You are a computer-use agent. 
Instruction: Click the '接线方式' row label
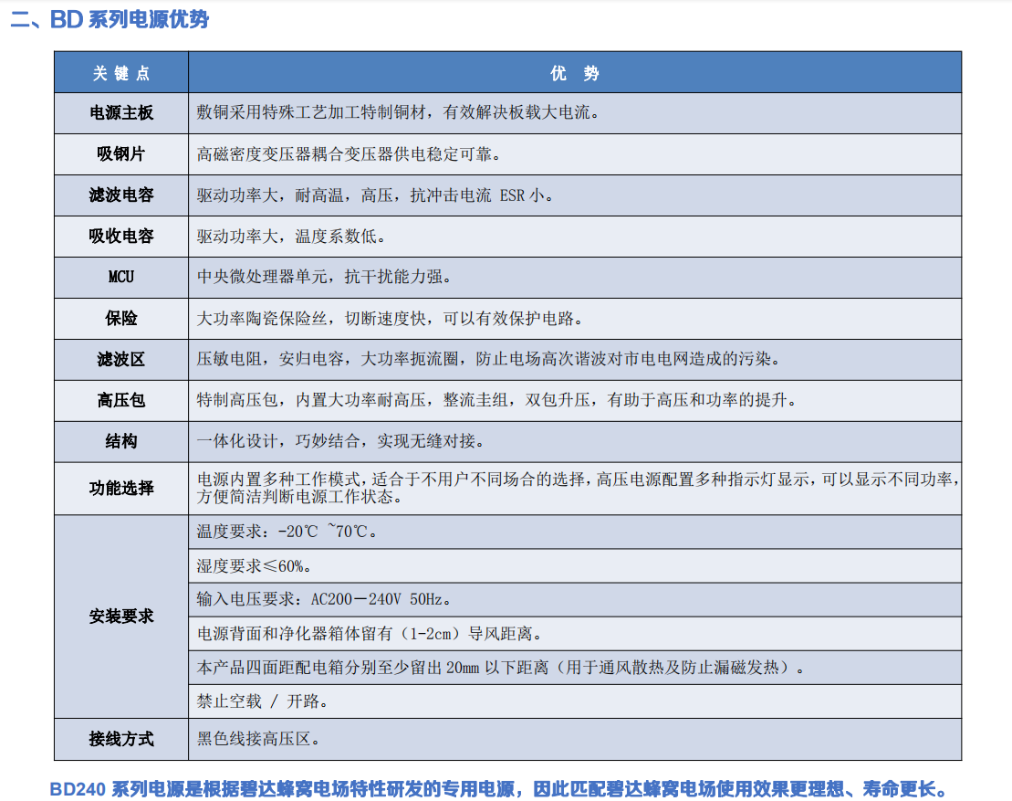(121, 739)
